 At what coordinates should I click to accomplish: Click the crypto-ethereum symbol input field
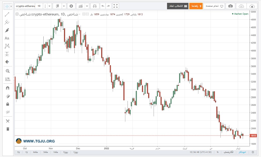click(x=25, y=6)
